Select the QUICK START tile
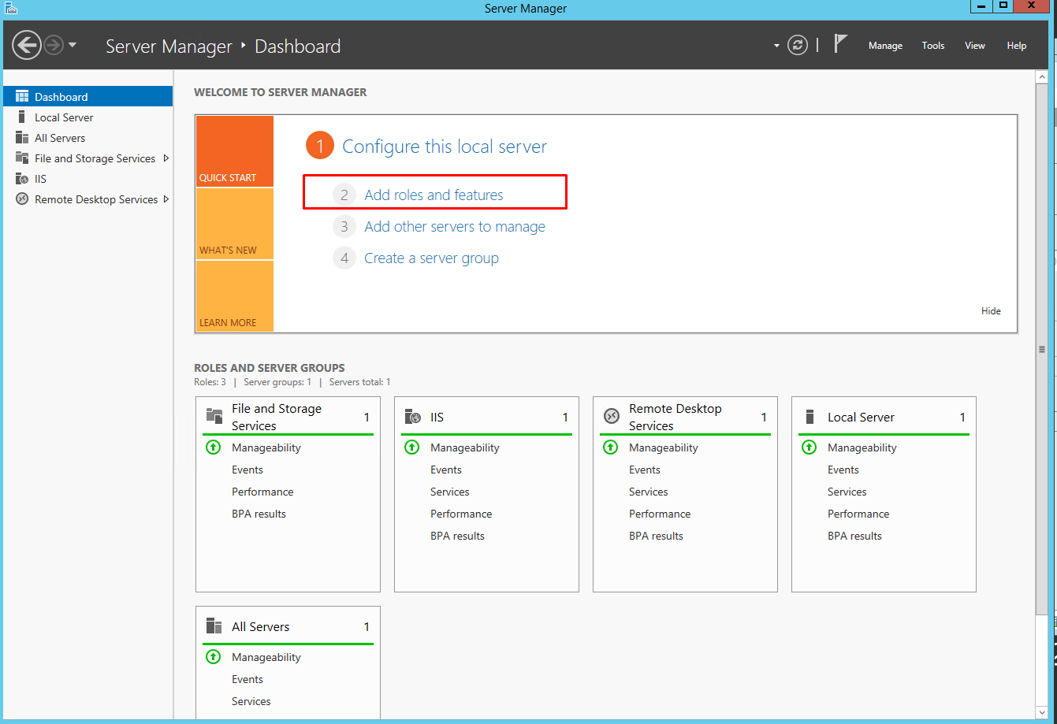The height and width of the screenshot is (724, 1057). pos(234,151)
